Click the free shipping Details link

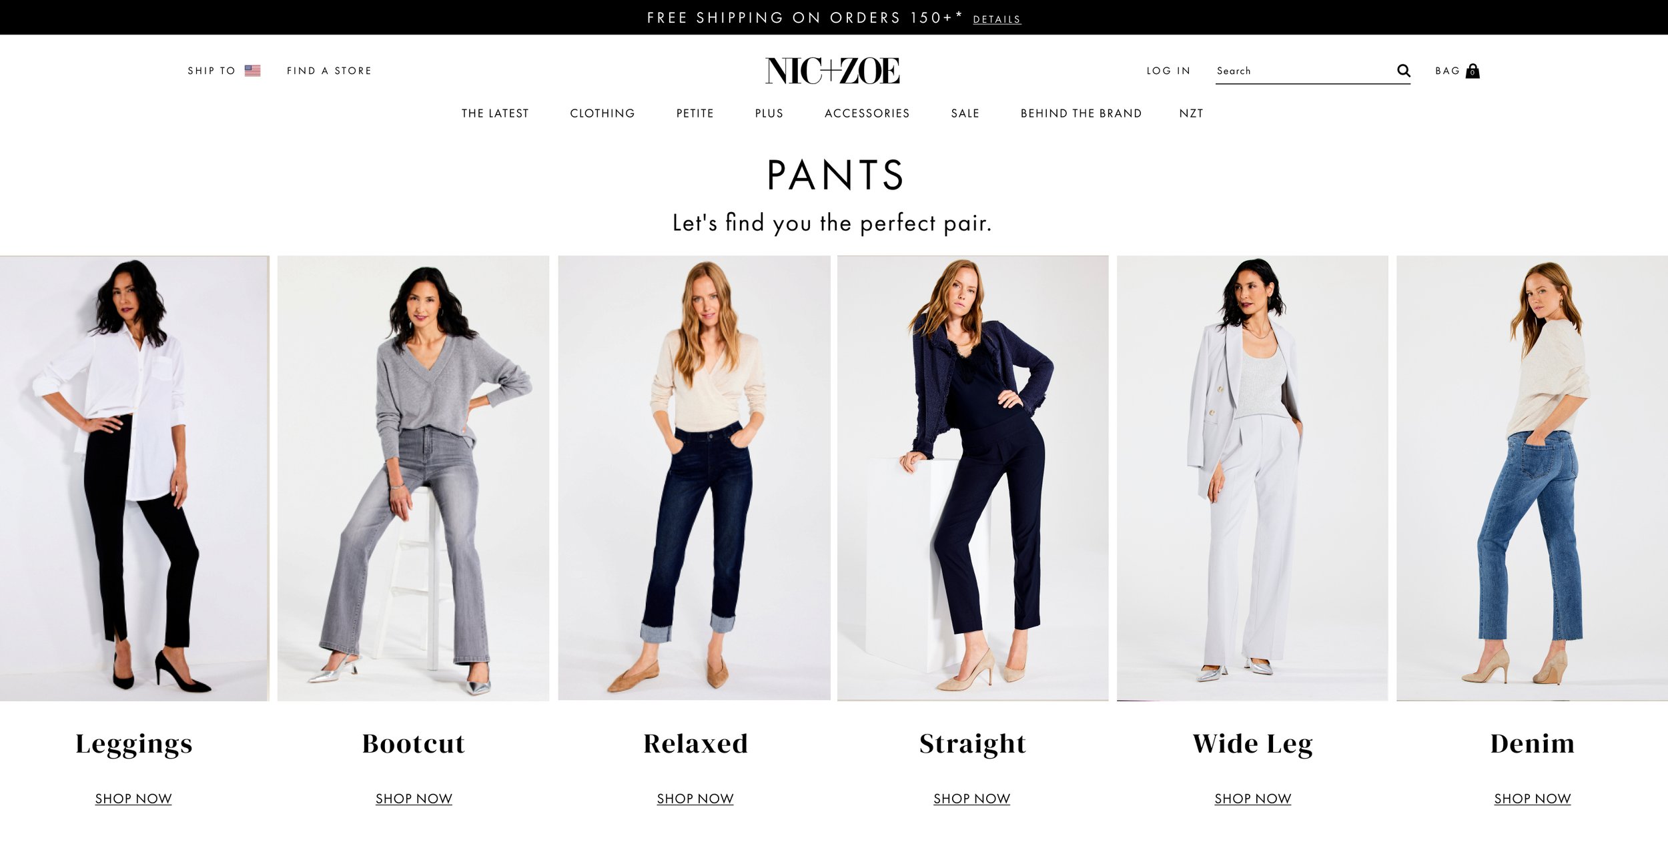pyautogui.click(x=997, y=19)
